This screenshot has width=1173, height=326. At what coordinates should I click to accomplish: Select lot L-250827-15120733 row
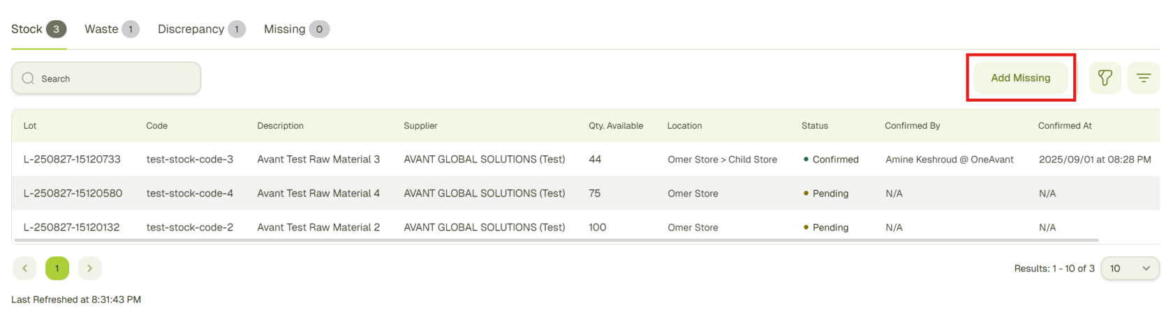[x=72, y=160]
